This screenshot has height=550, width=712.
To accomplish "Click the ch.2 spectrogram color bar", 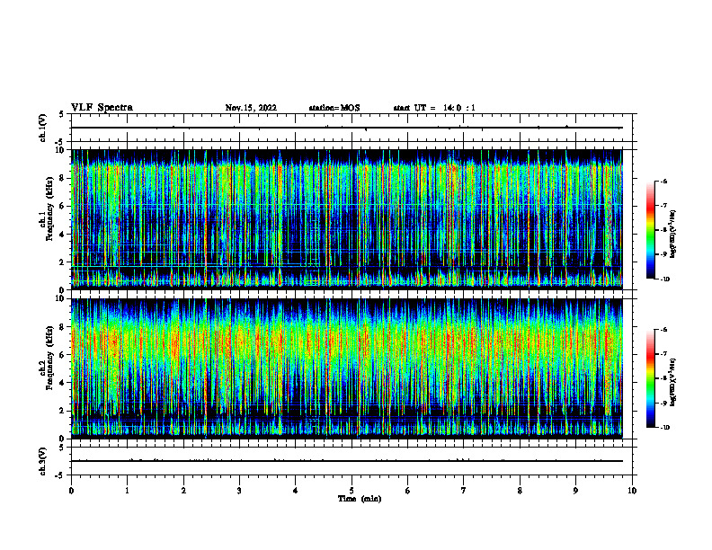I will click(x=651, y=378).
